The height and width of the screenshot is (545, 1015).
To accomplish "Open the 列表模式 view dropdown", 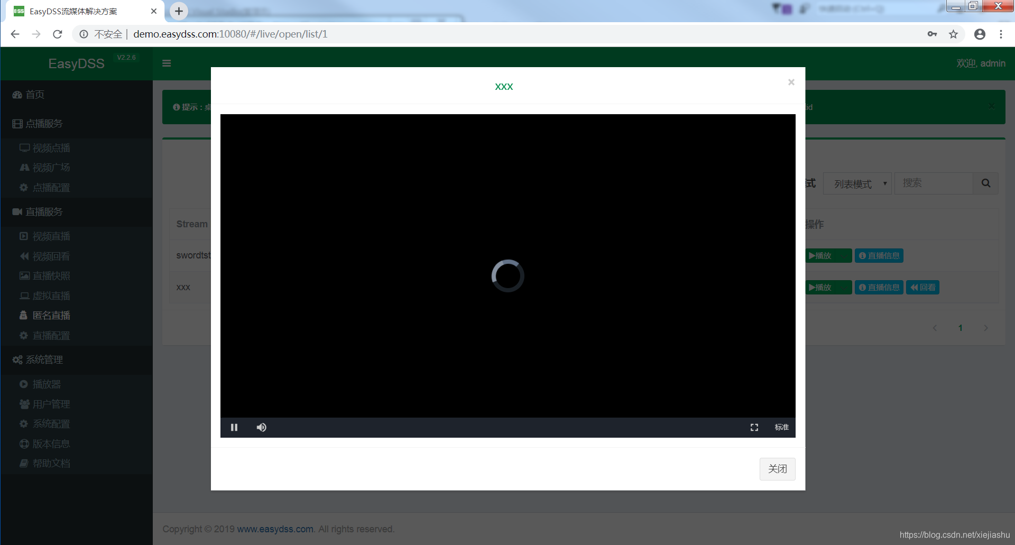I will point(857,183).
